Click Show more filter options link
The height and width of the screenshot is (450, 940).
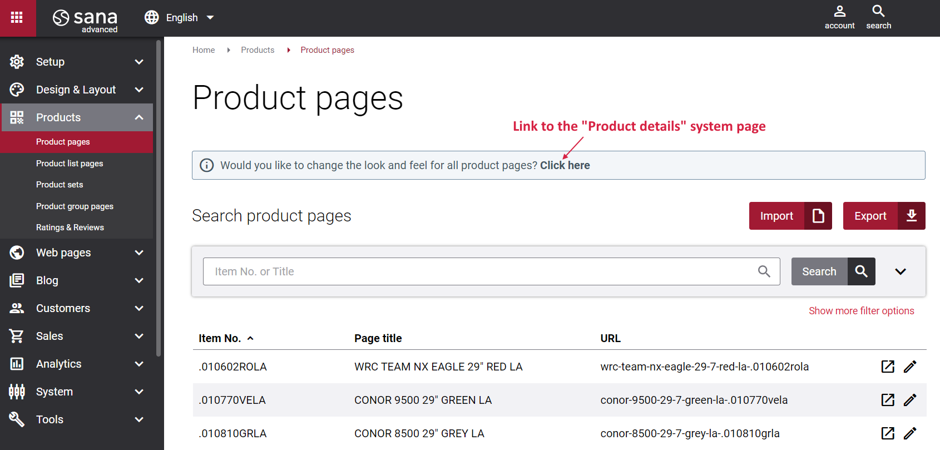click(x=861, y=311)
